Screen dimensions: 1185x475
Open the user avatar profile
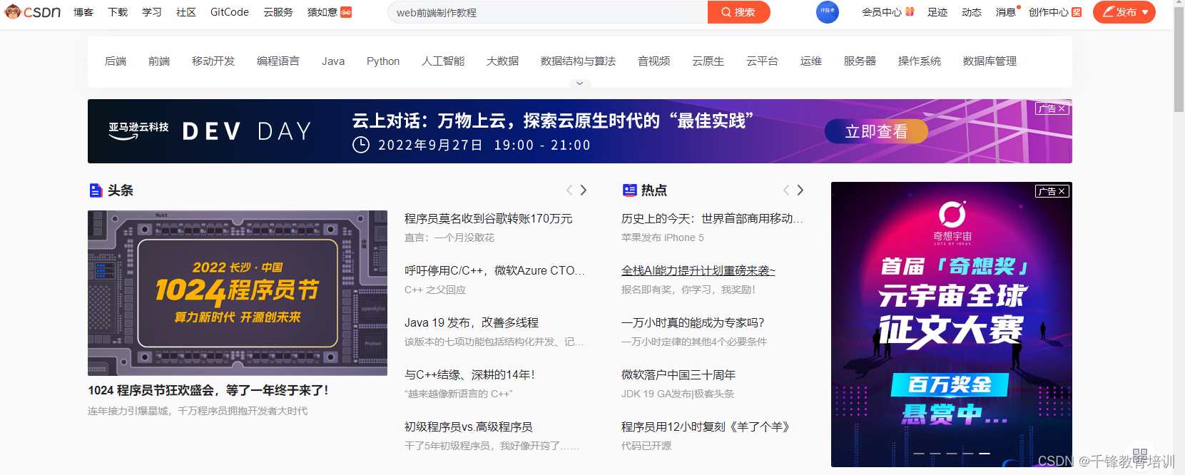827,12
